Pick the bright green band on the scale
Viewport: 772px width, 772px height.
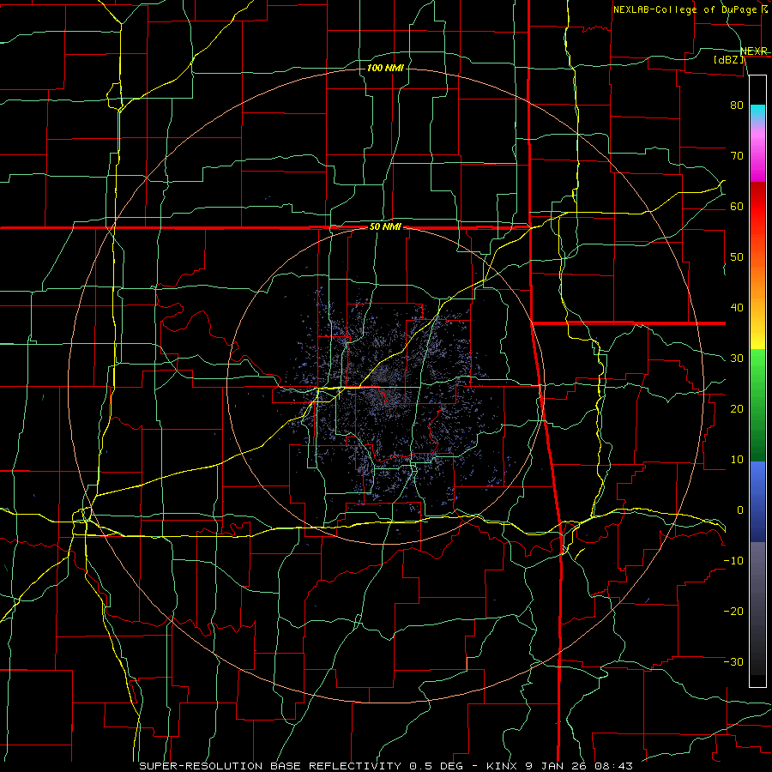(x=757, y=374)
